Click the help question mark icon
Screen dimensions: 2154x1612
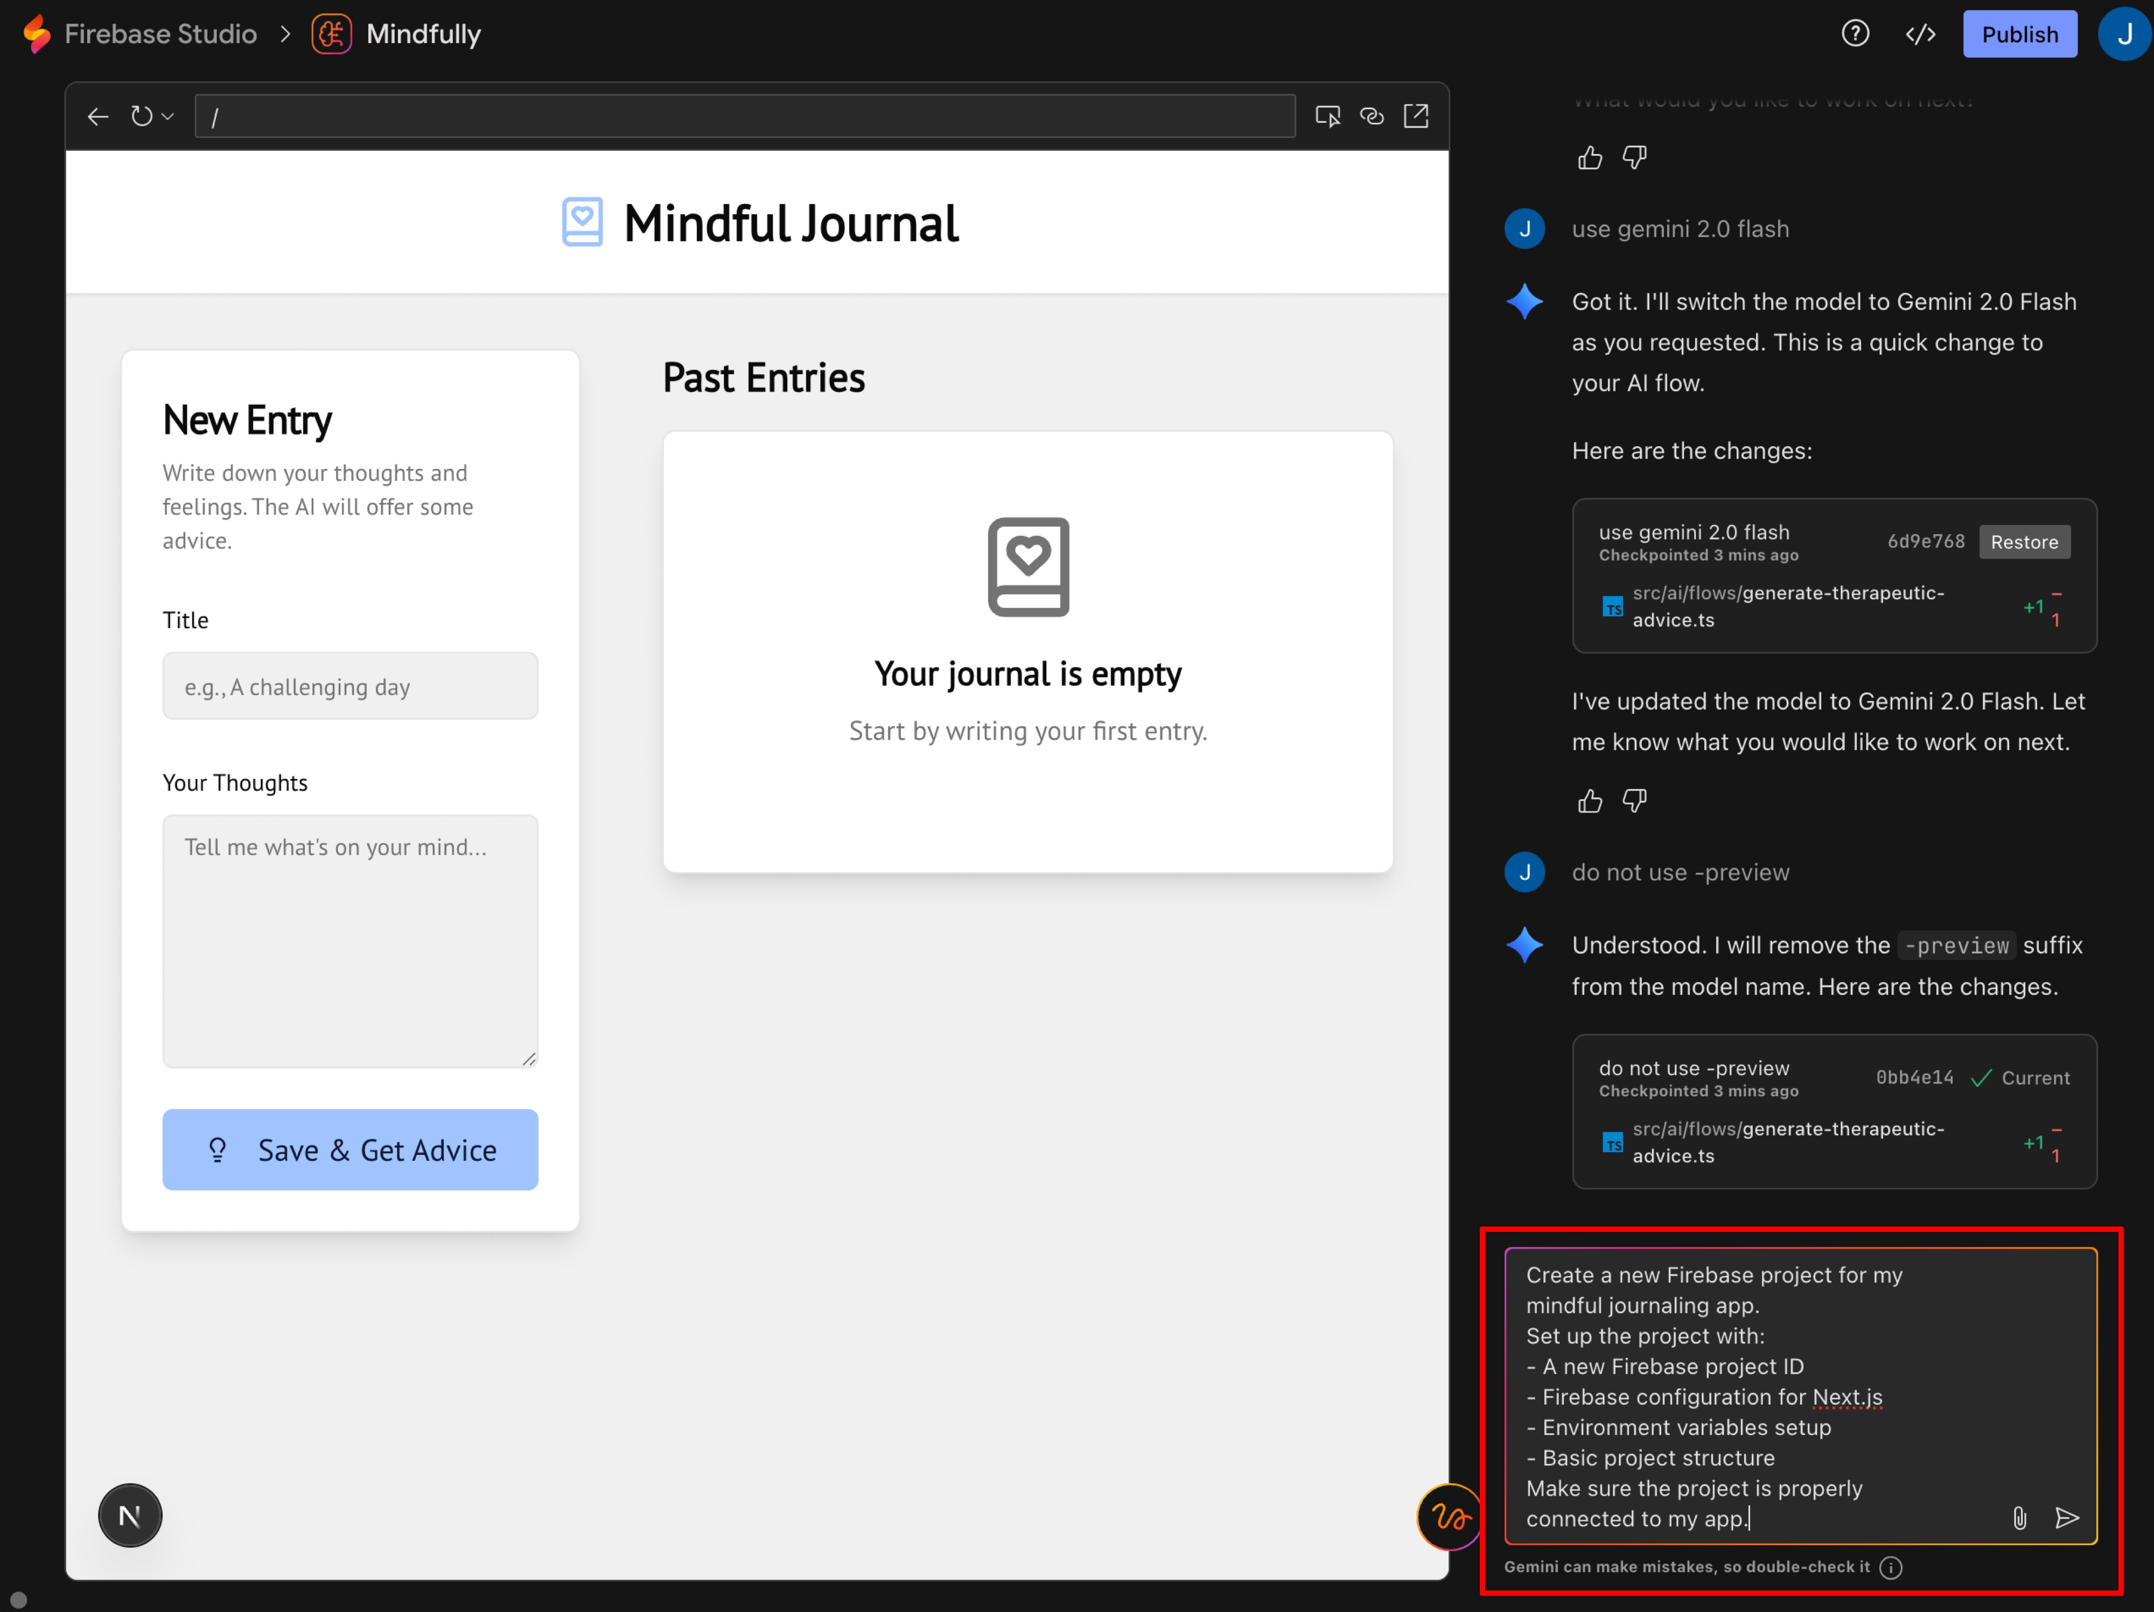(x=1855, y=33)
